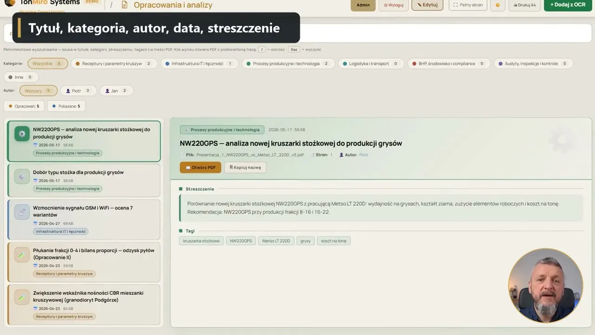Add a document with Dodaj z OCR
The image size is (595, 335).
click(x=568, y=5)
